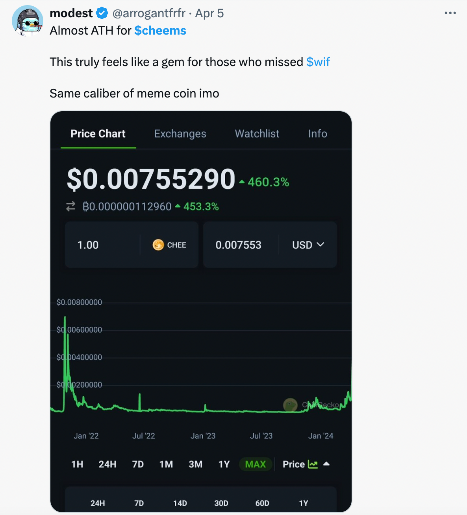The width and height of the screenshot is (467, 515).
Task: Open the tweet's three-dot more menu
Action: (x=450, y=13)
